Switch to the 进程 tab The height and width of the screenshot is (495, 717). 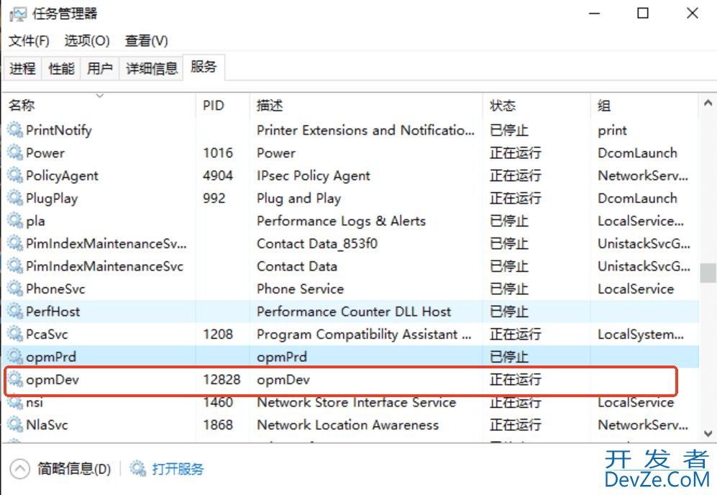click(22, 68)
